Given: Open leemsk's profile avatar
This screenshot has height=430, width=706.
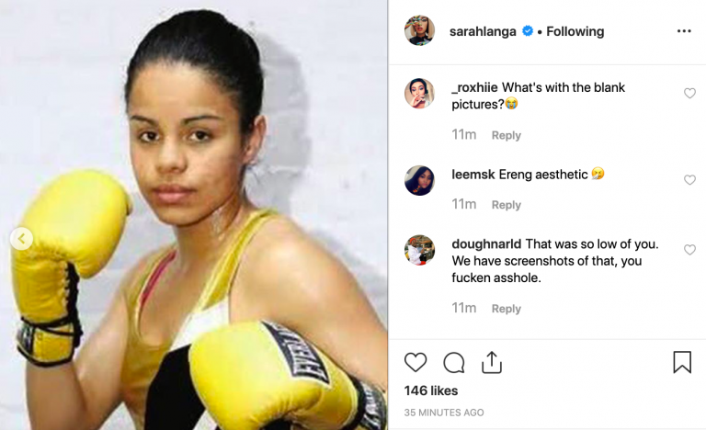Looking at the screenshot, I should [x=419, y=180].
